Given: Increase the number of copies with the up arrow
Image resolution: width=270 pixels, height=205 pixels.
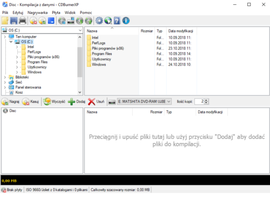Looking at the screenshot, I should click(x=206, y=100).
